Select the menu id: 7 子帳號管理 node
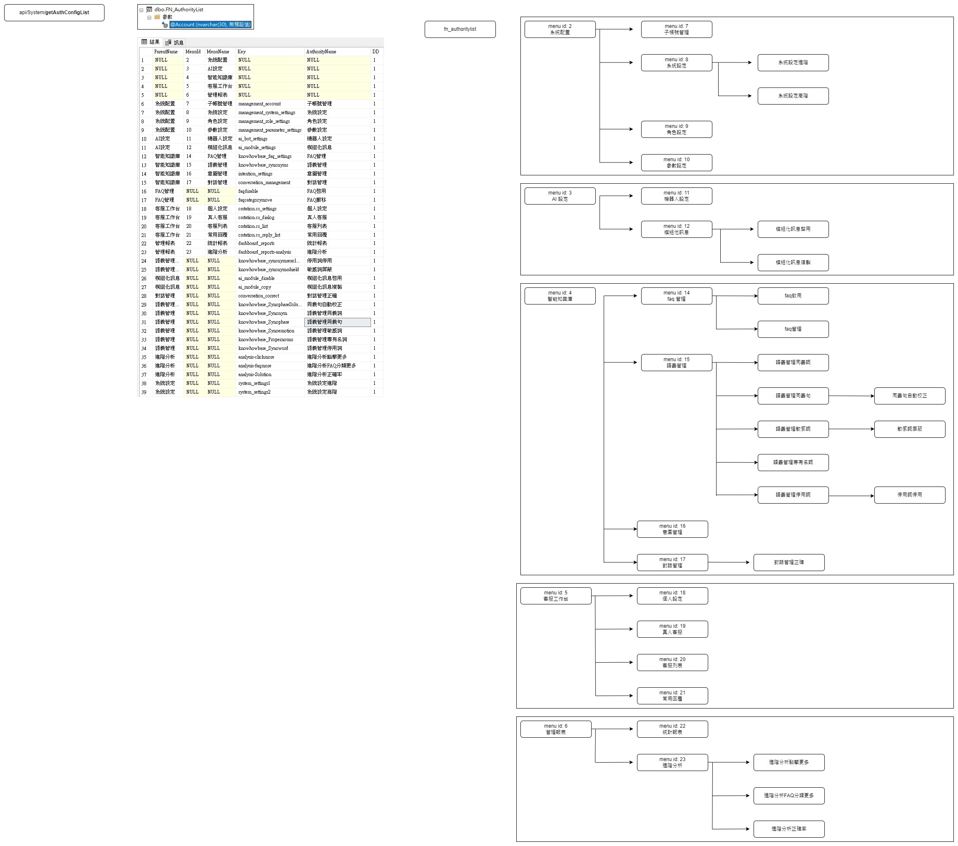This screenshot has width=958, height=846. (x=676, y=29)
